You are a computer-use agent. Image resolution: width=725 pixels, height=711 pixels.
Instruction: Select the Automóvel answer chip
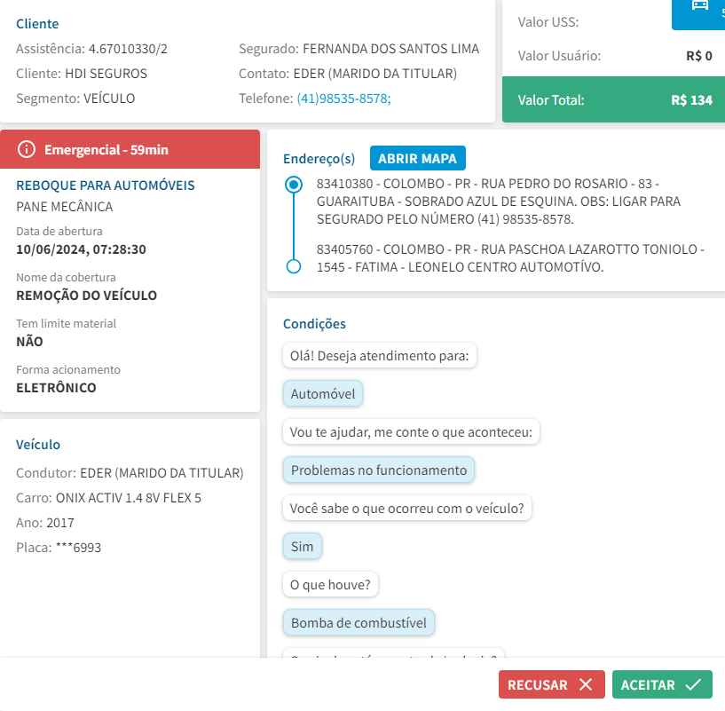tap(323, 394)
